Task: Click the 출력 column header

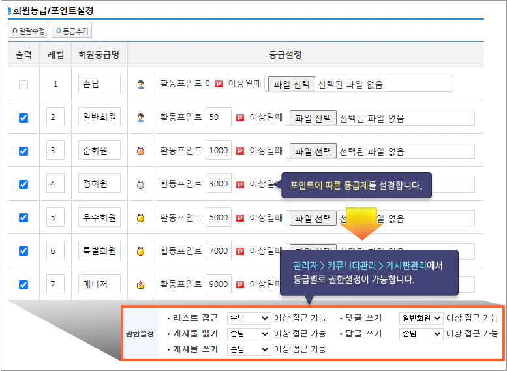Action: (23, 54)
